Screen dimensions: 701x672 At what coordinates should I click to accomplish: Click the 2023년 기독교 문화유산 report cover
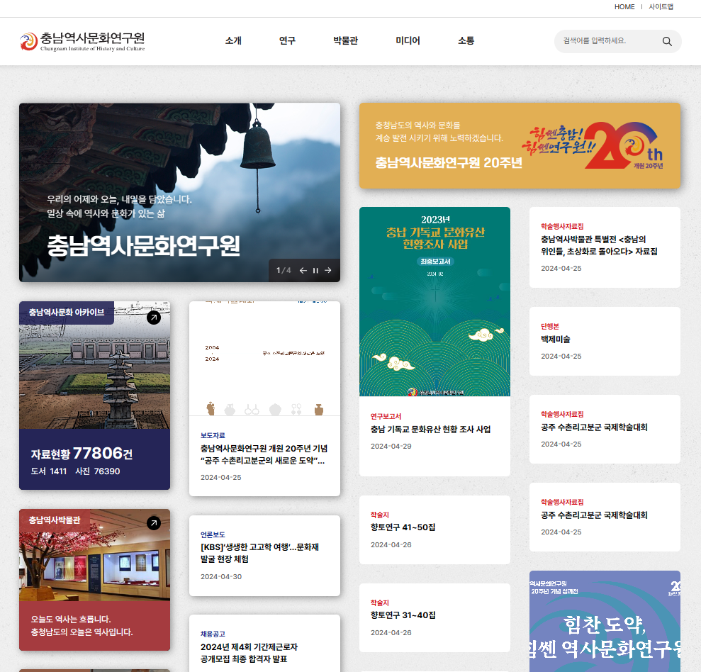(x=434, y=301)
